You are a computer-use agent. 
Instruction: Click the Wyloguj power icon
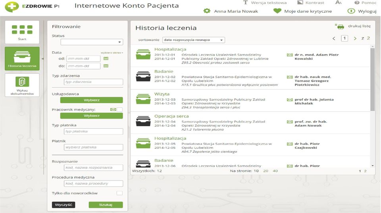click(x=351, y=11)
